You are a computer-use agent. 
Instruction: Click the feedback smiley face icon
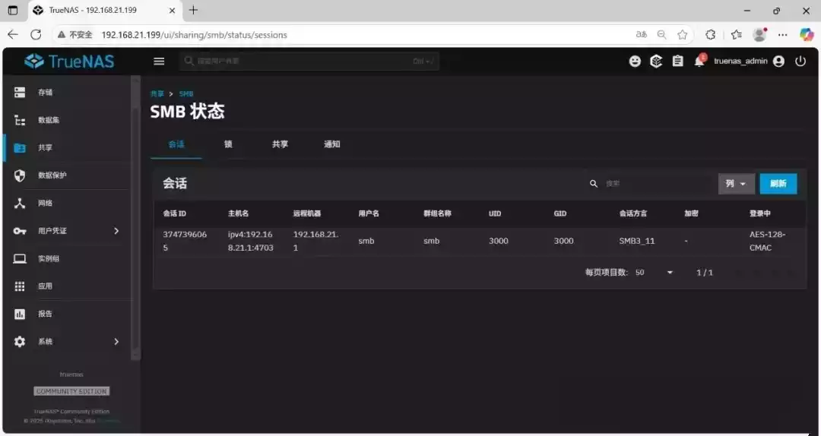(635, 62)
